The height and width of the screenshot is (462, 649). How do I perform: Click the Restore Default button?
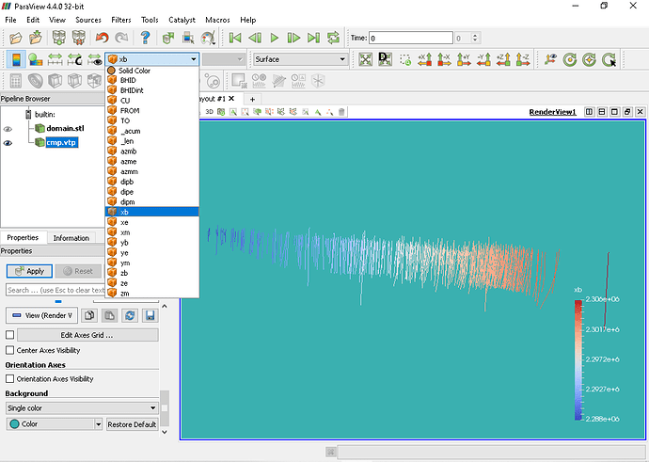tap(132, 424)
